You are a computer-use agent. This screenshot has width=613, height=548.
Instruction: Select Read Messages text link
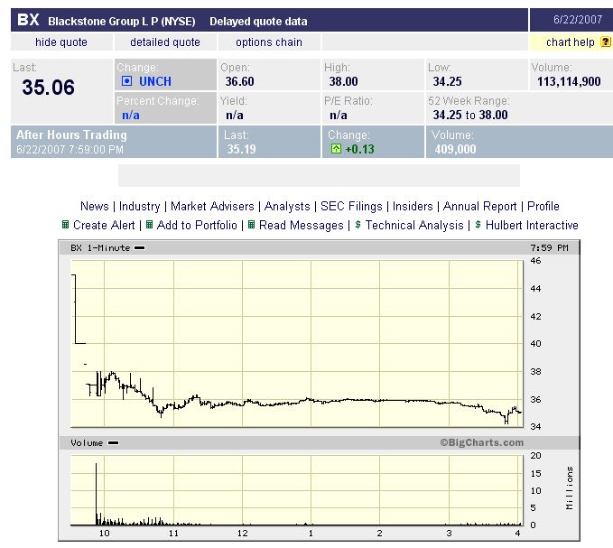pos(302,225)
